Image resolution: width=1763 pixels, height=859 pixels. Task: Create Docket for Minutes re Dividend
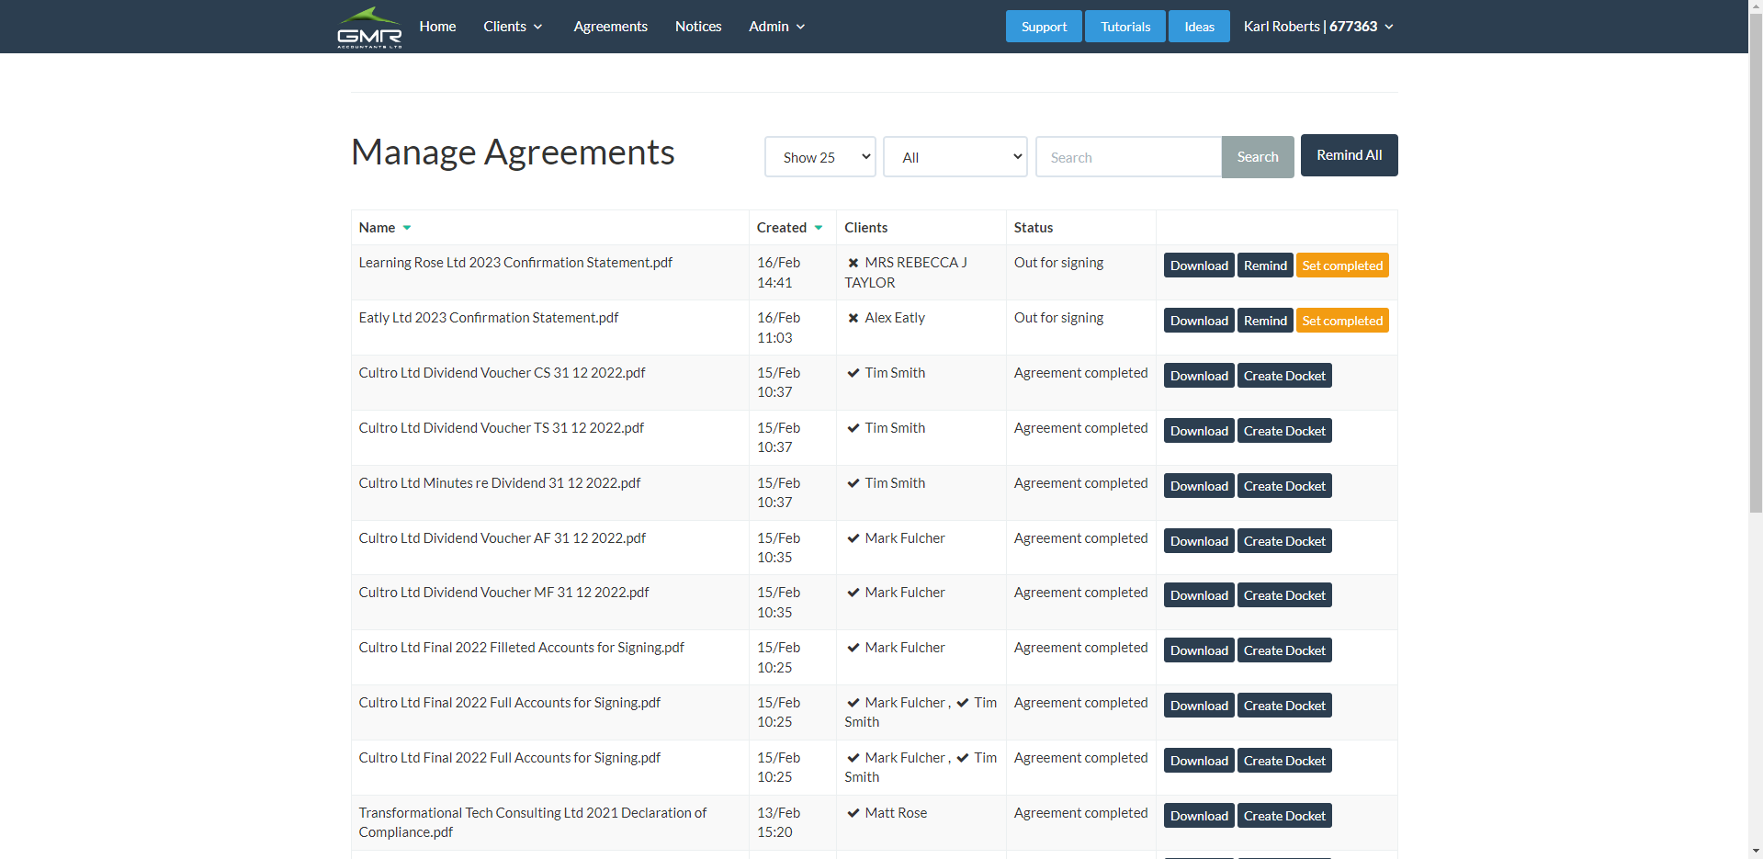[1284, 486]
